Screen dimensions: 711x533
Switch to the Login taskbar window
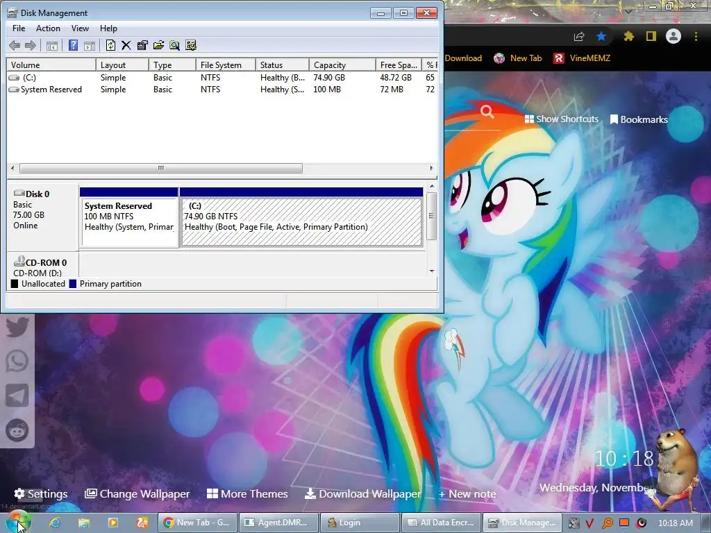click(359, 523)
